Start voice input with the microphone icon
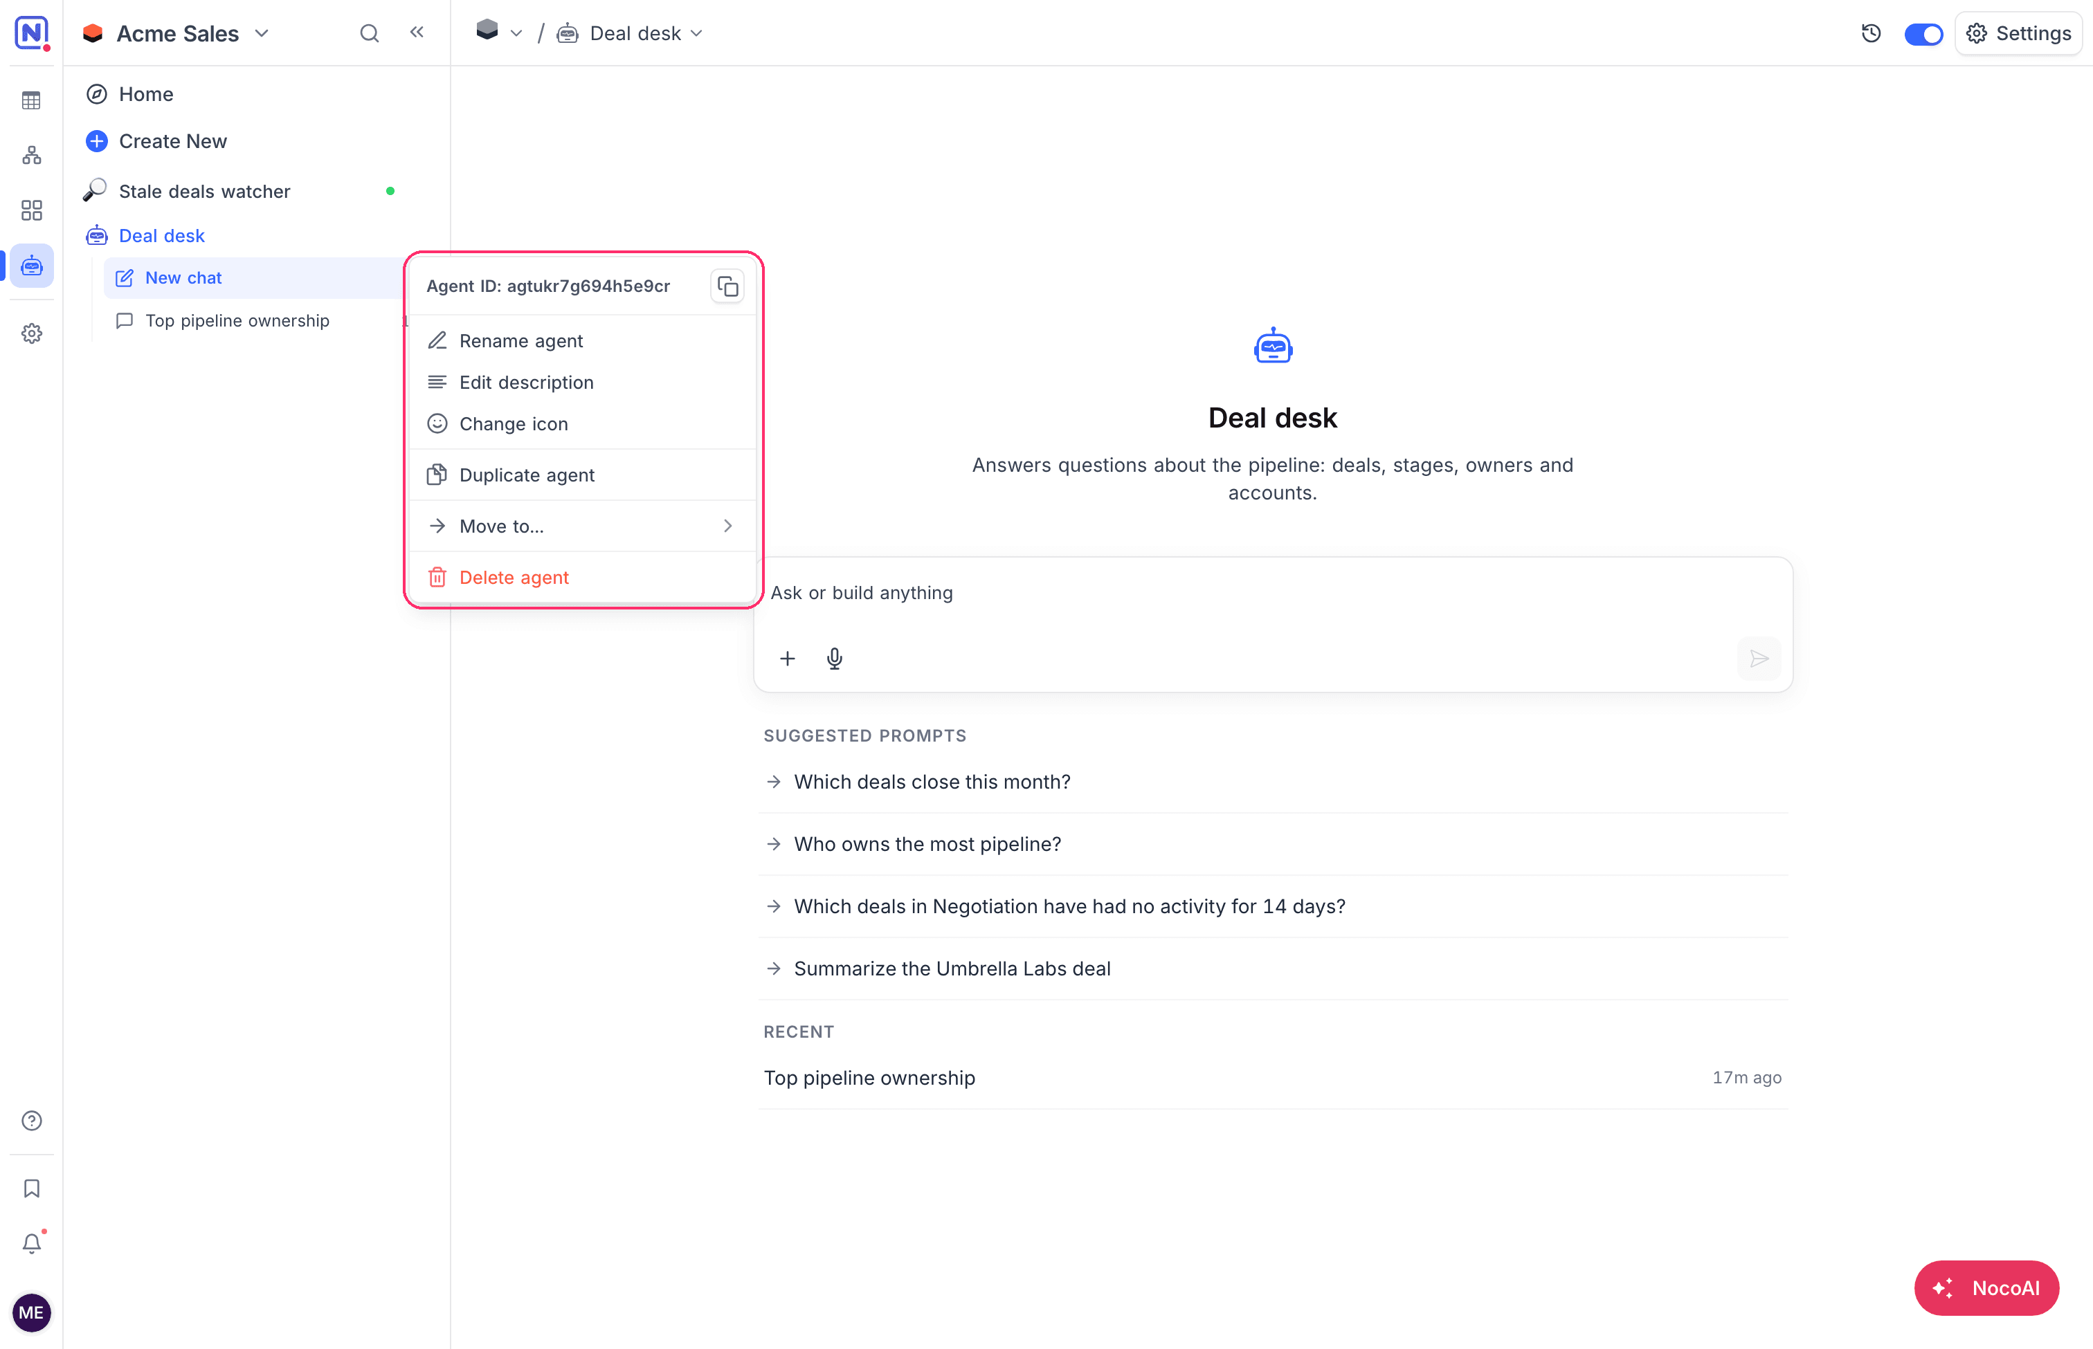This screenshot has height=1349, width=2093. 835,659
